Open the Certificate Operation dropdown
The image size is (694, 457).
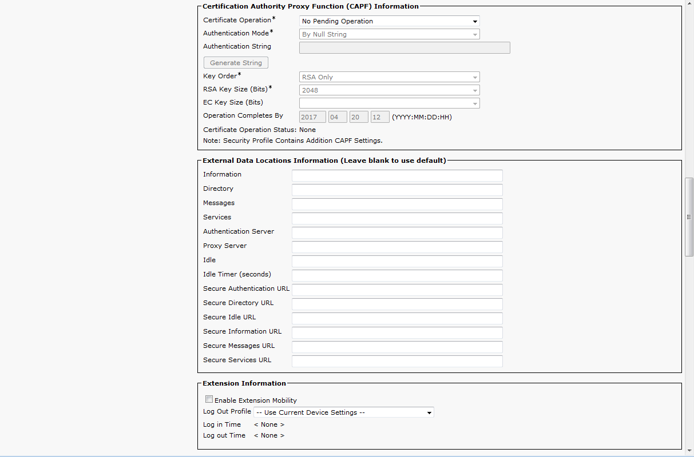[389, 21]
